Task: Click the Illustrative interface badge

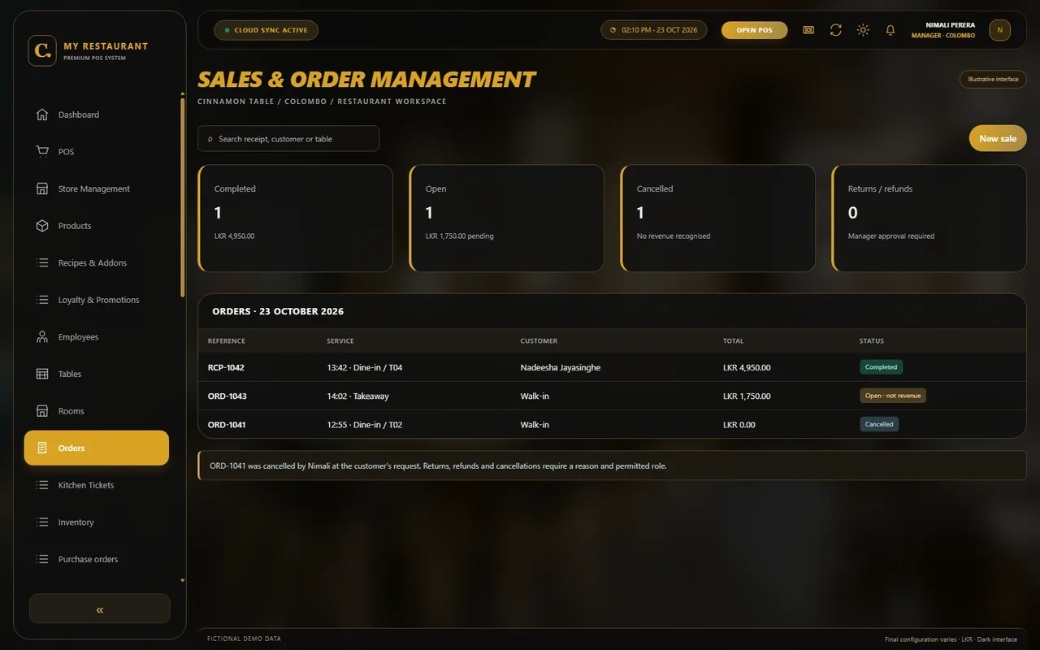Action: click(x=993, y=79)
